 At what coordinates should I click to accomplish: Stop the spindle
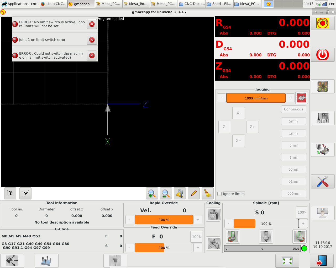[266, 237]
